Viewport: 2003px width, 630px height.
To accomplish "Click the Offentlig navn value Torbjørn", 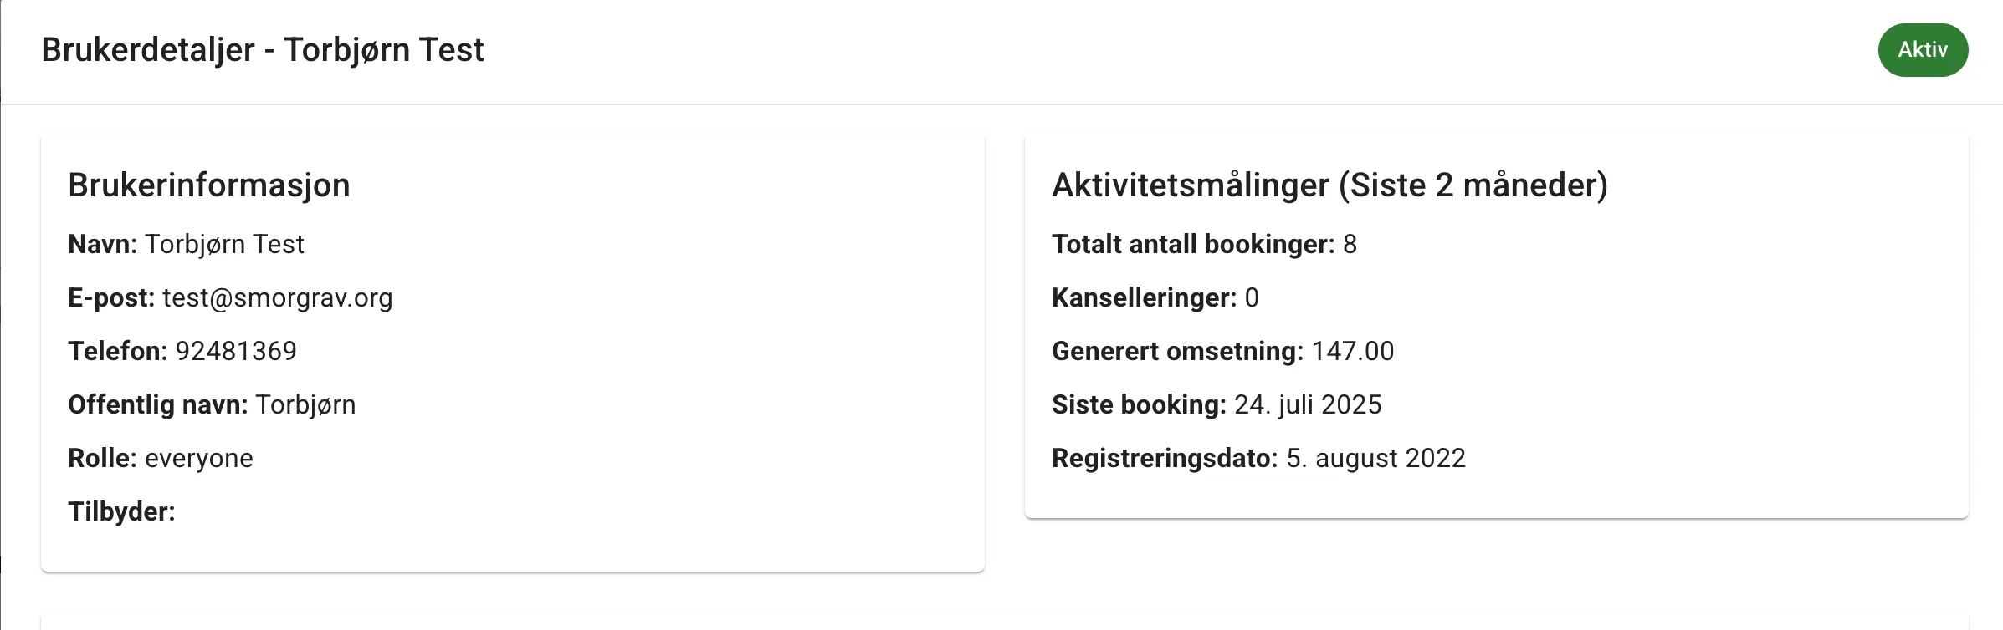I will pos(305,404).
